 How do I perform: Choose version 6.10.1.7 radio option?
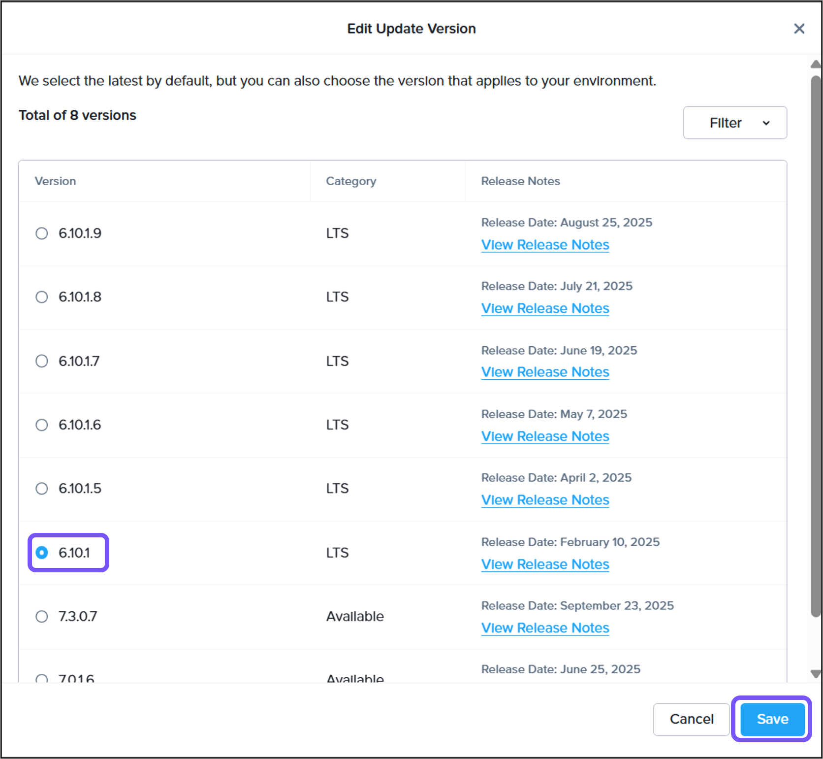point(42,361)
